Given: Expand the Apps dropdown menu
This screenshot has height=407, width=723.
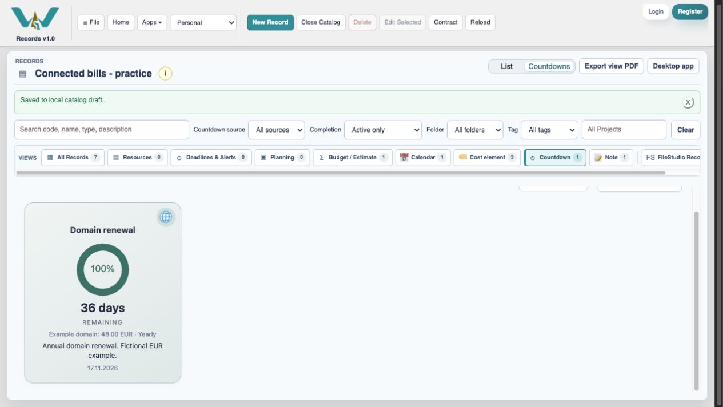Looking at the screenshot, I should coord(152,22).
